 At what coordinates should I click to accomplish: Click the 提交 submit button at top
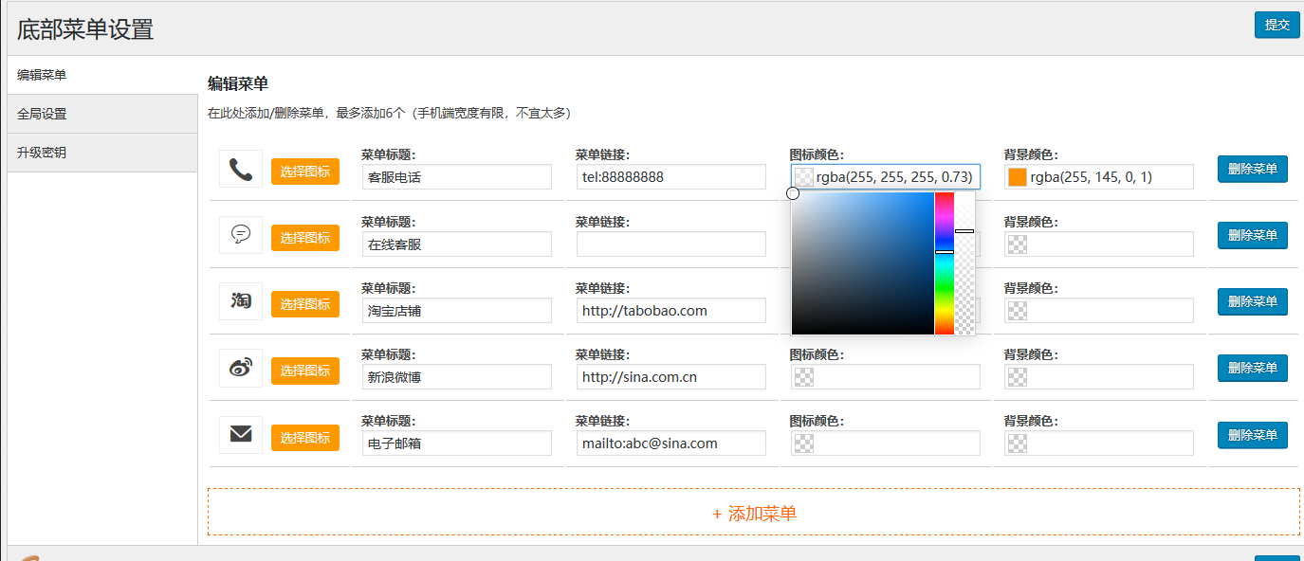click(1276, 25)
